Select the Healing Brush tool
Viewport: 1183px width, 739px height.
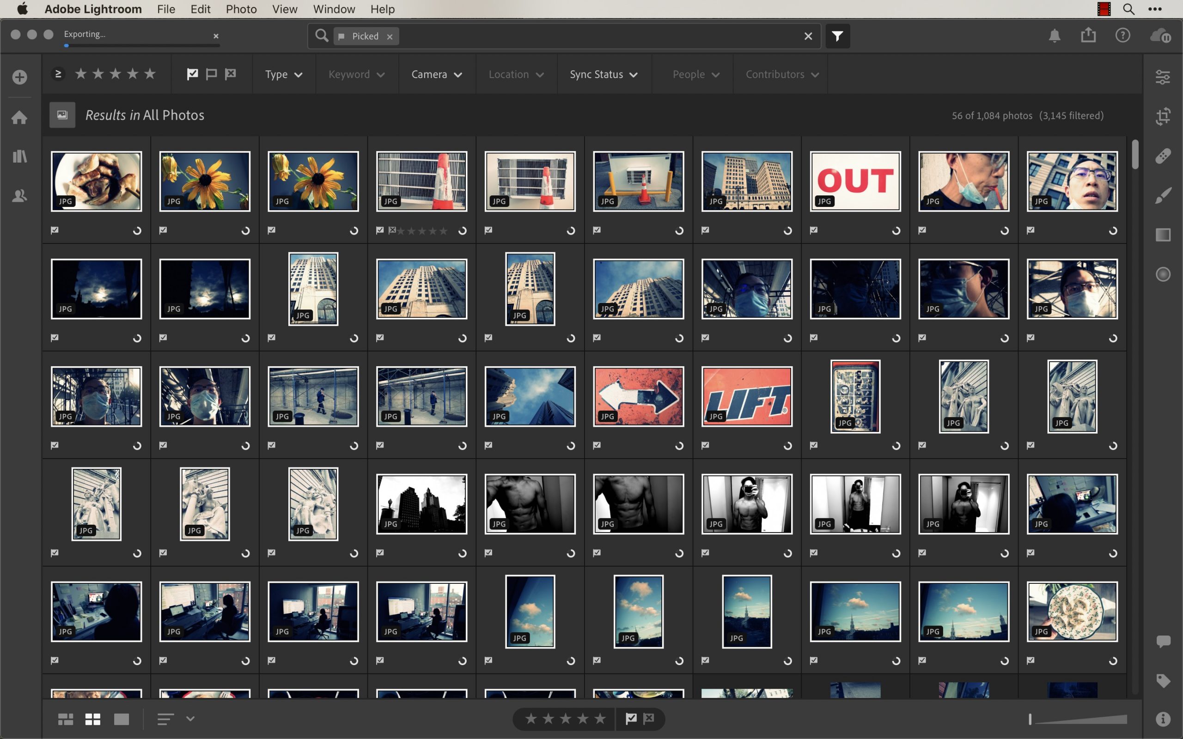[x=1163, y=156]
